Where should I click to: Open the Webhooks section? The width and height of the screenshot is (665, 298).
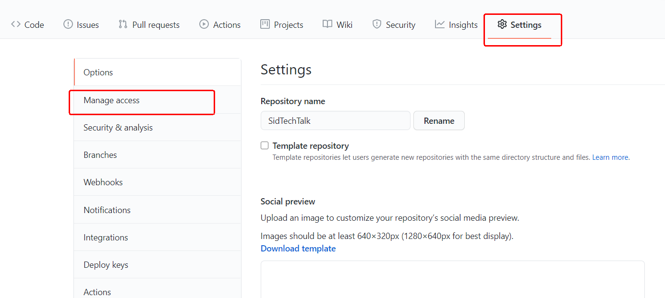click(x=103, y=182)
